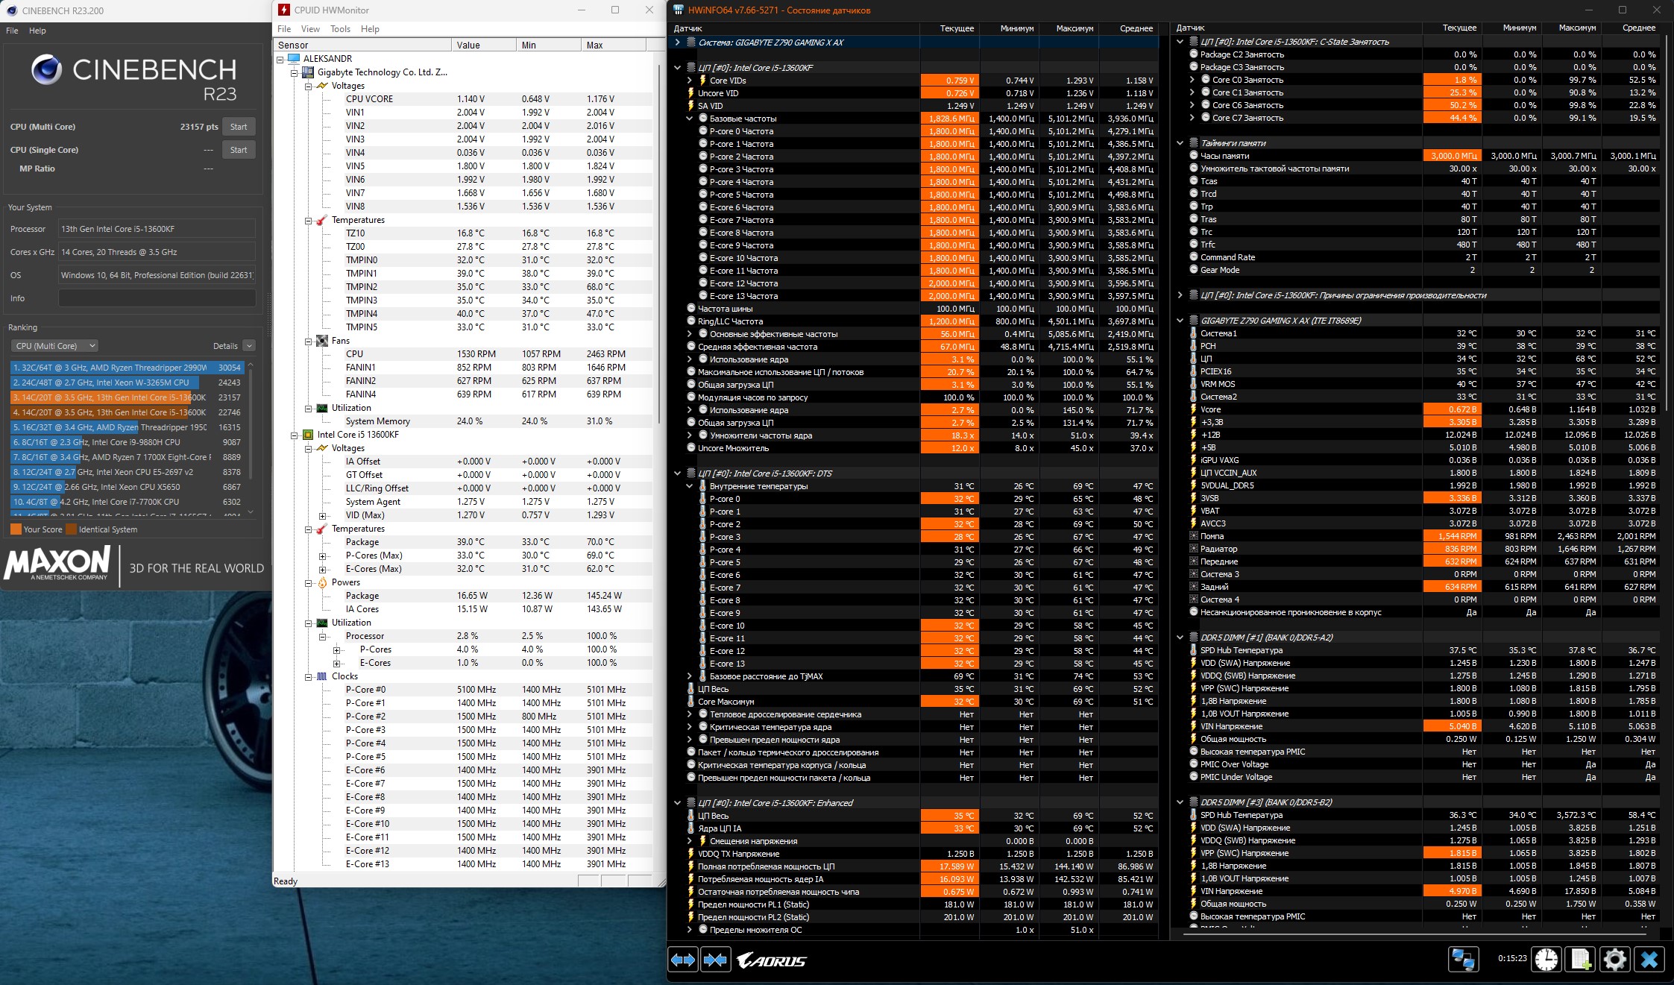Open the Help menu in Cinebench
1674x985 pixels.
(37, 31)
